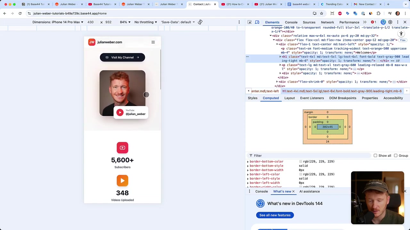Click the rotate screen icon in device toolbar
Image resolution: width=410 pixels, height=230 pixels.
coord(200,22)
